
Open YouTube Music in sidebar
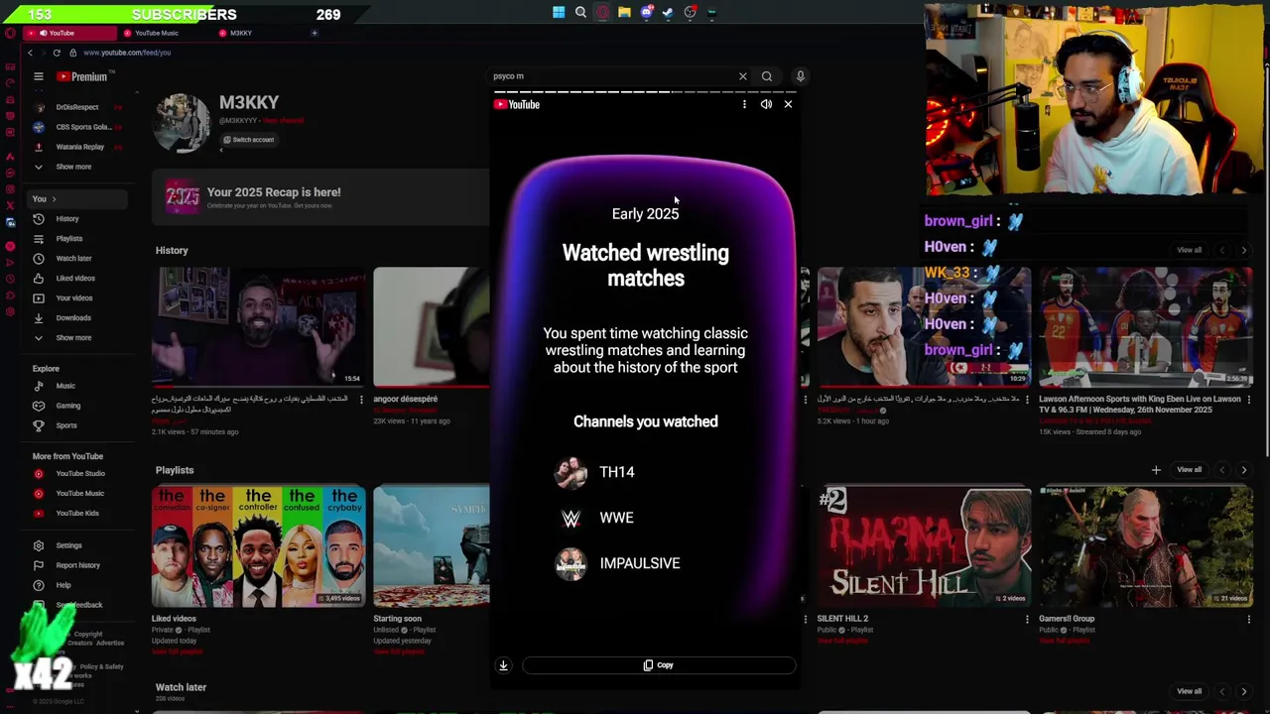pos(79,494)
